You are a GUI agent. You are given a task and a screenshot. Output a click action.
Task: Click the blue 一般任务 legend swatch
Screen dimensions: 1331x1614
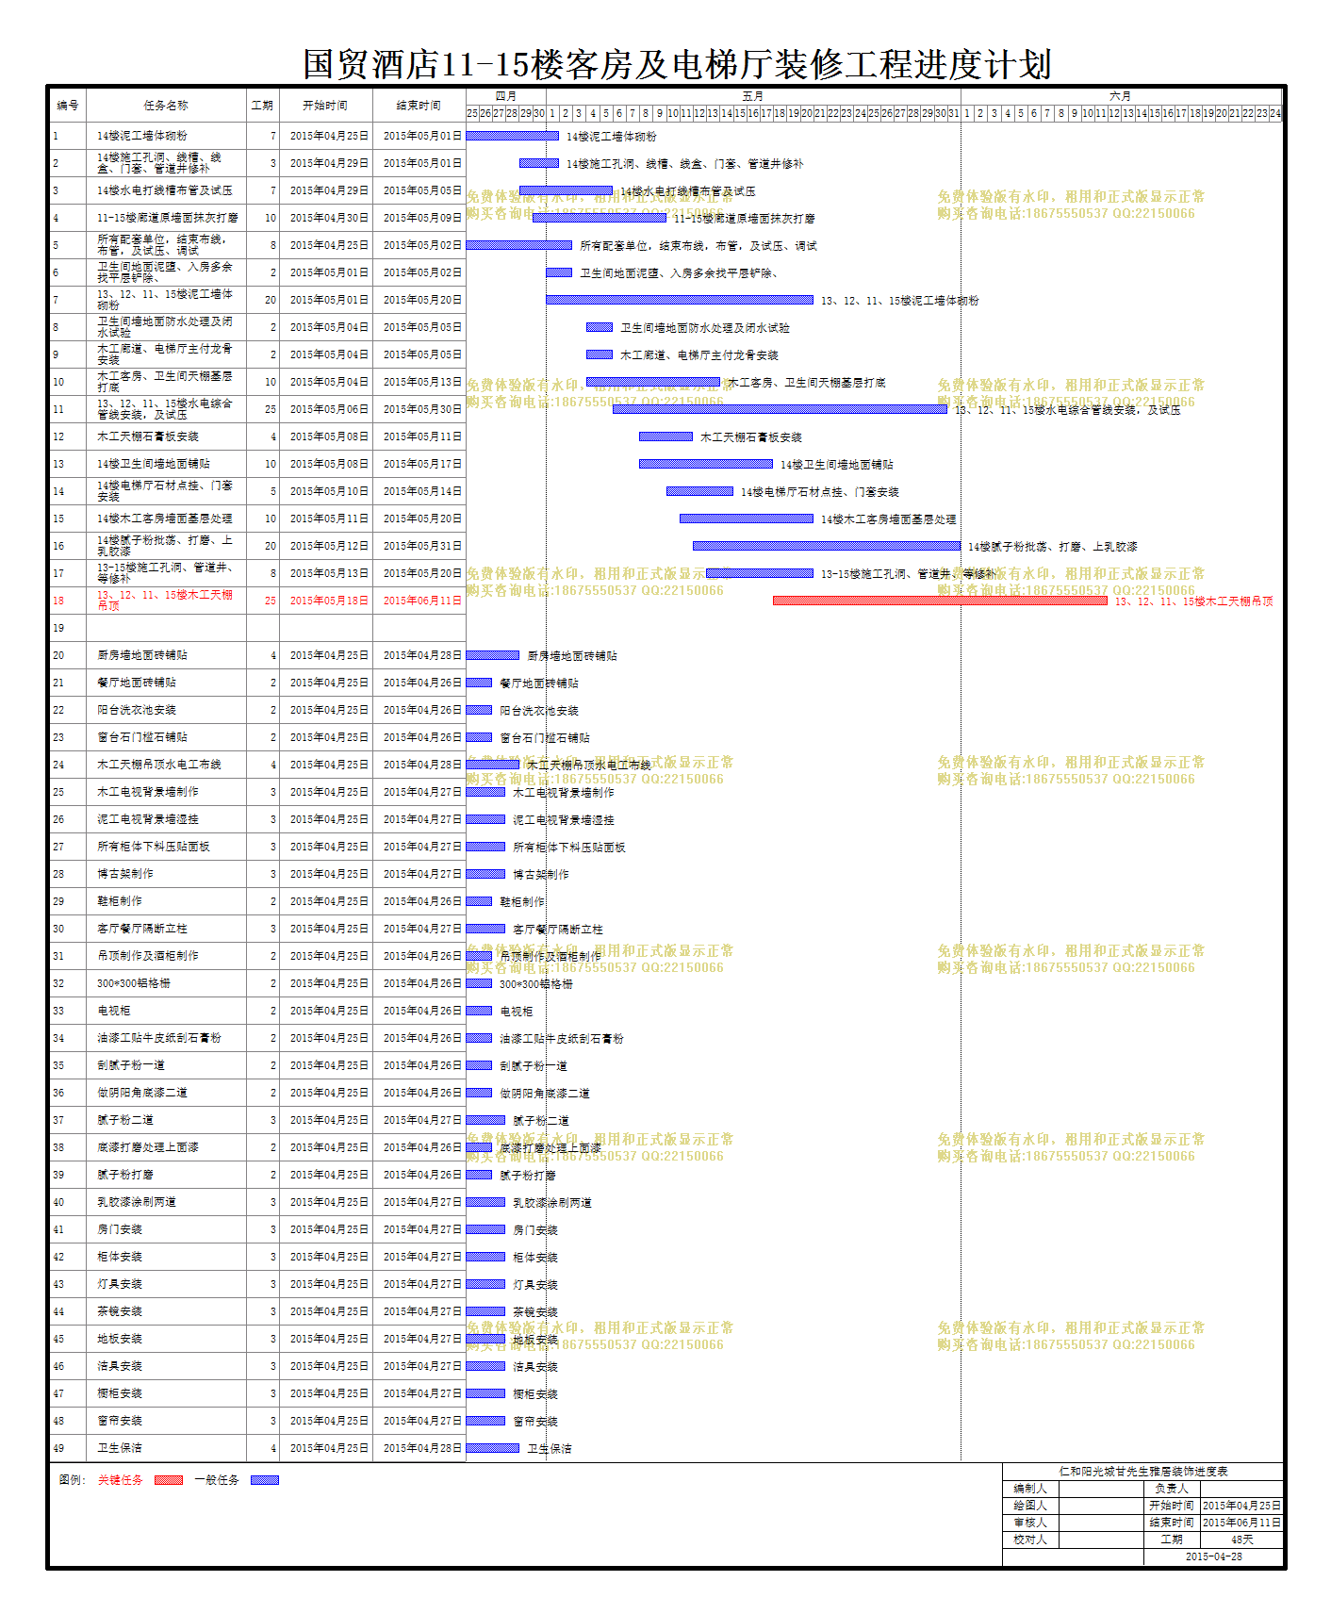pyautogui.click(x=265, y=1480)
